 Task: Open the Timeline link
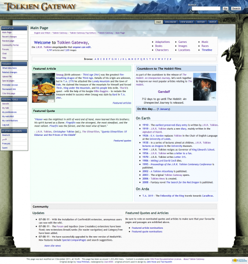coord(207,50)
